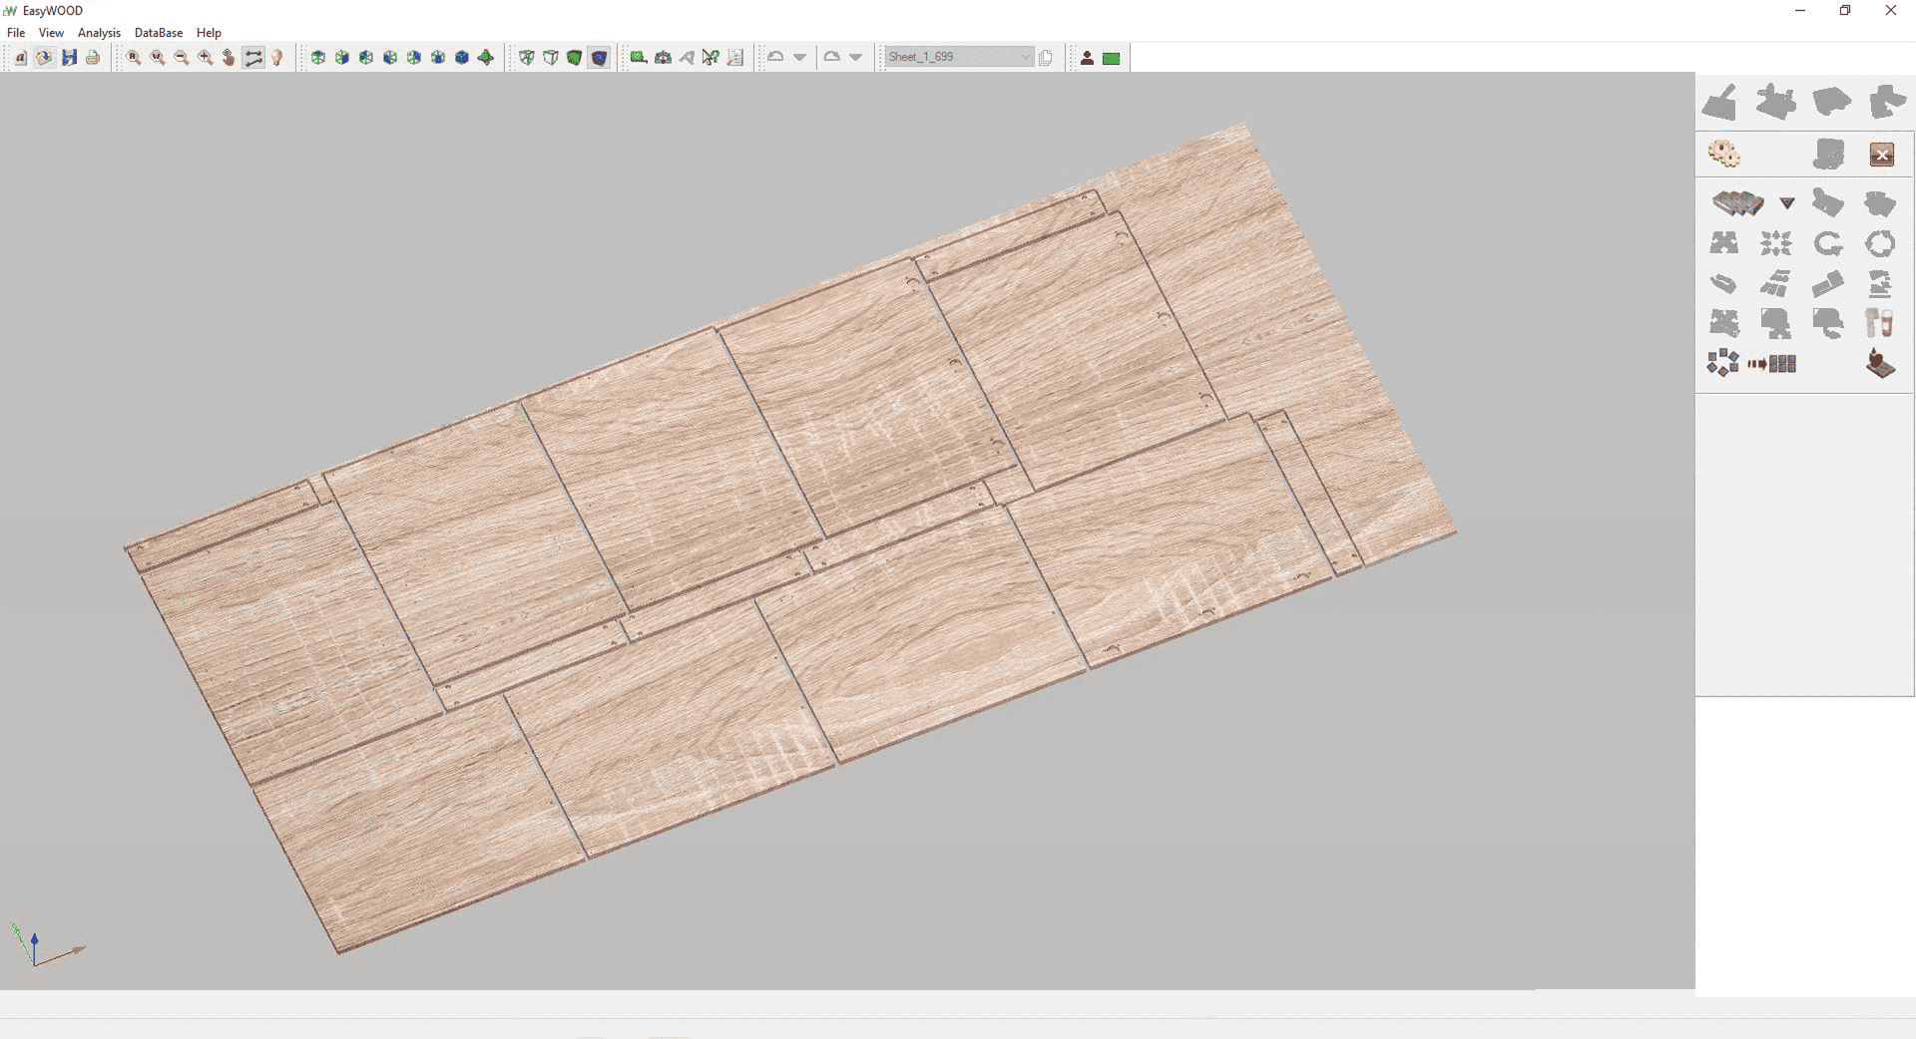Click the stacked wooden boards icon
Screen dimensions: 1916x1039
(1737, 203)
